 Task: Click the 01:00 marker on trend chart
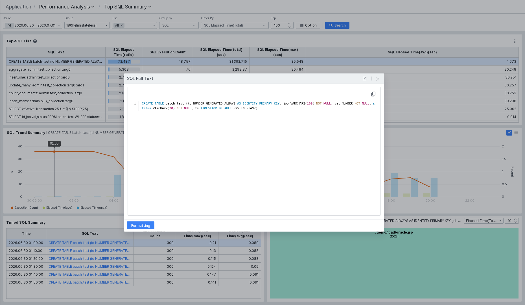click(54, 152)
